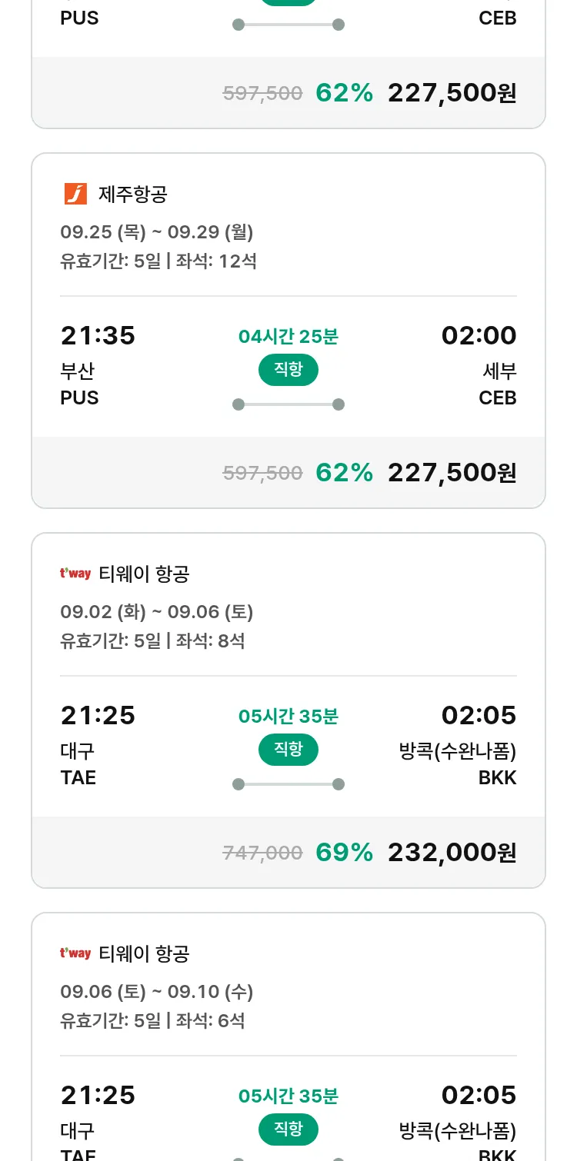The image size is (577, 1161).
Task: Click the route line under the 04시간 25분 duration
Action: click(288, 404)
